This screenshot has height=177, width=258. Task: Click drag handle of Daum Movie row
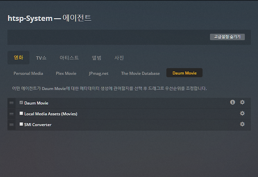pyautogui.click(x=11, y=103)
